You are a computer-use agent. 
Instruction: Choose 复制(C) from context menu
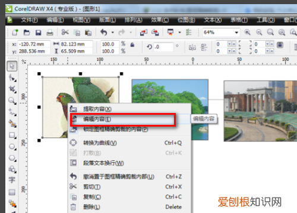point(129,197)
